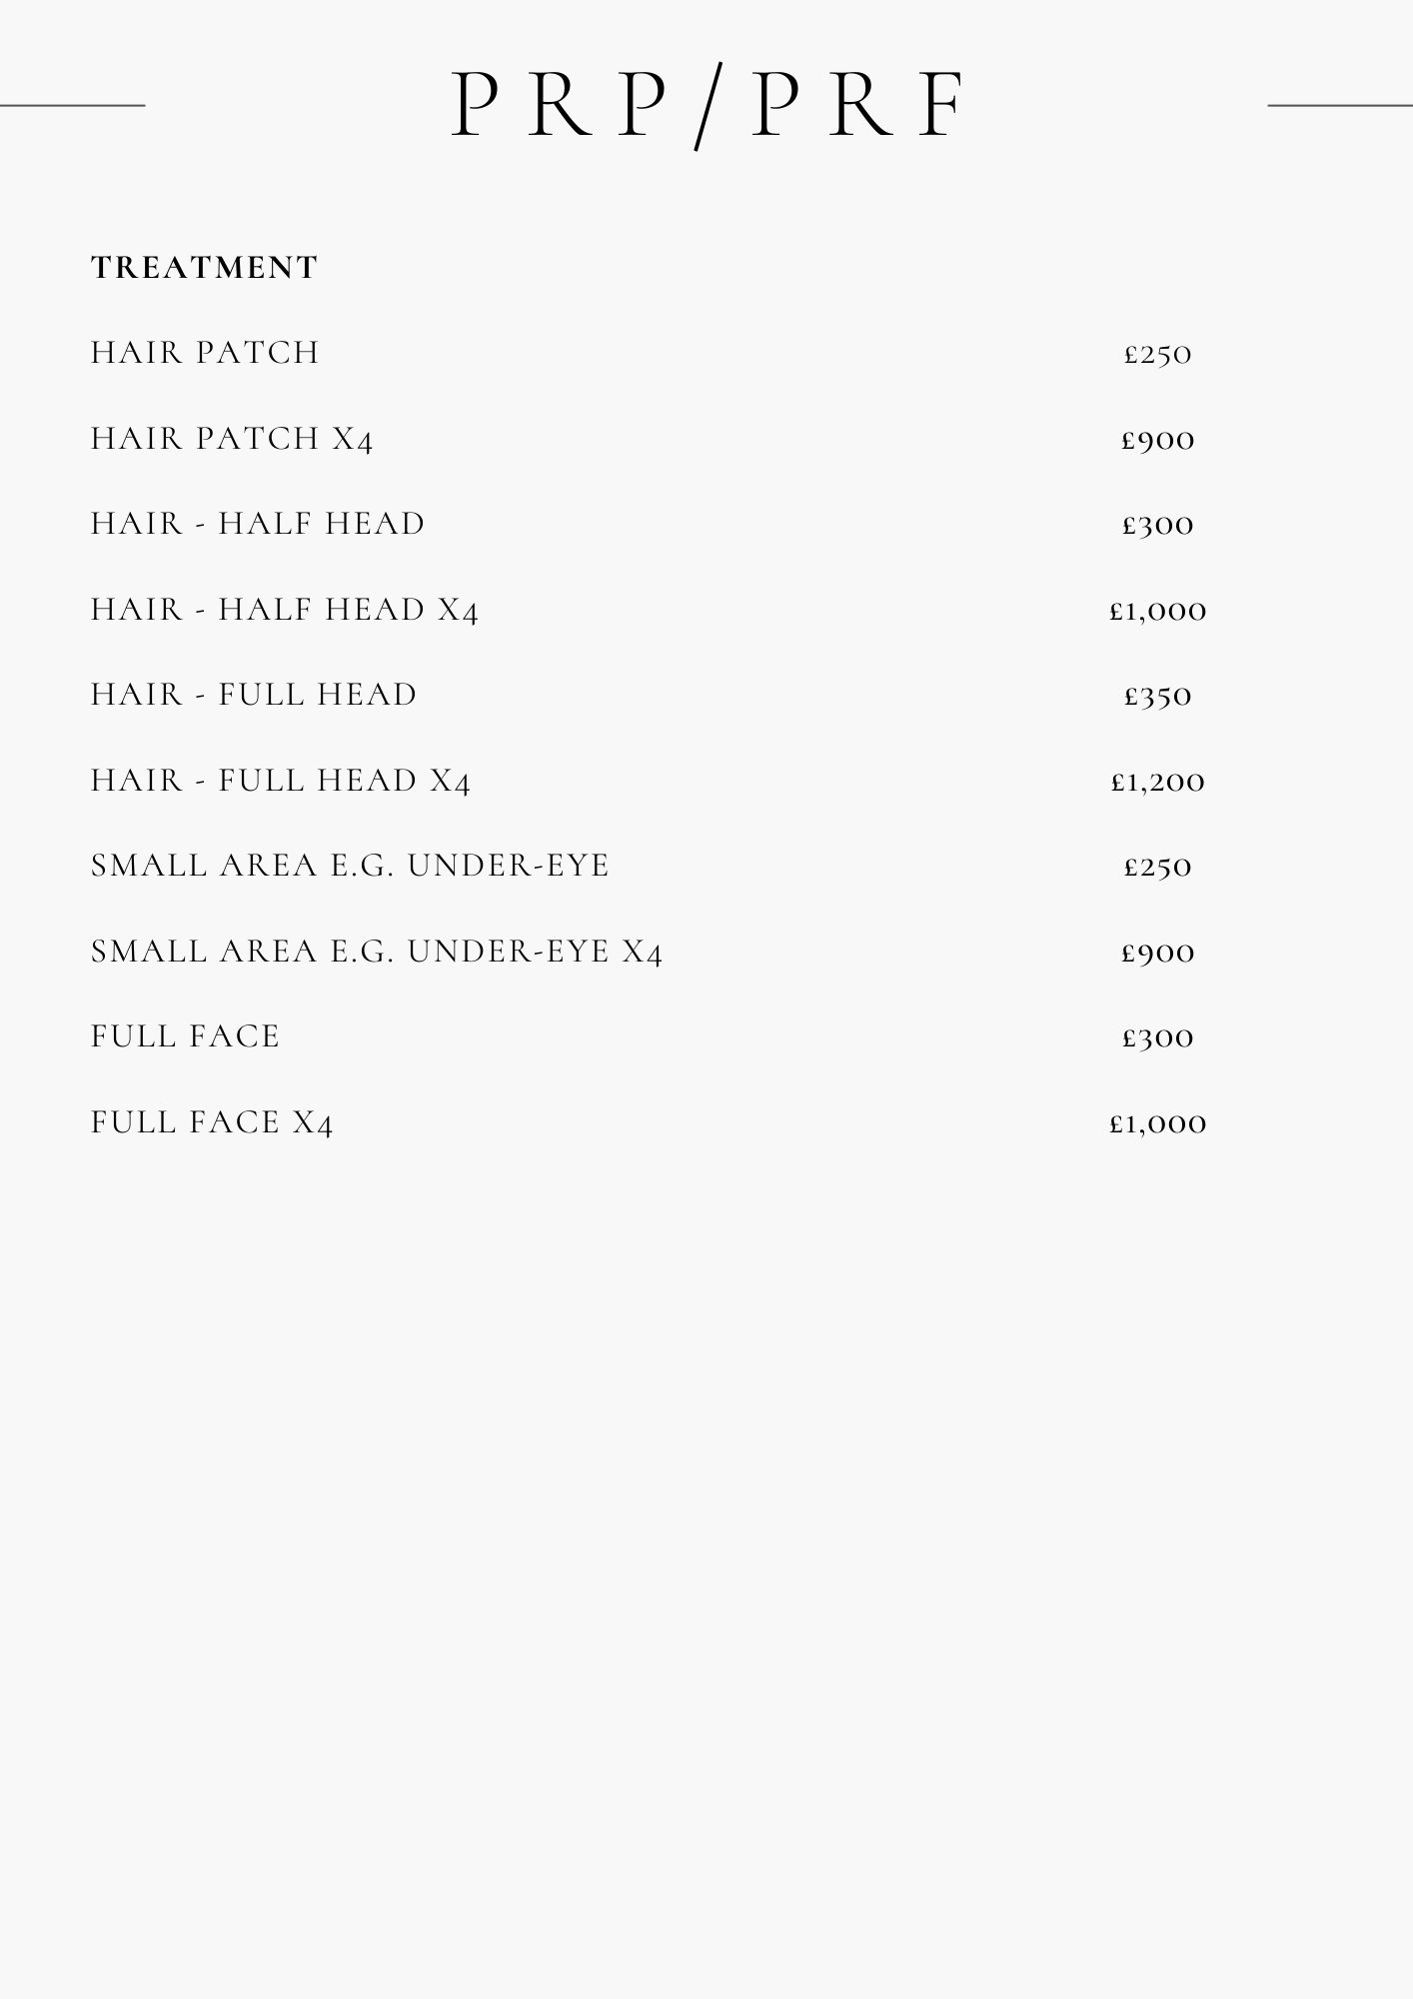Click the £1,000 price beside Full Face X4
Viewport: 1413px width, 1999px height.
[x=1158, y=1123]
